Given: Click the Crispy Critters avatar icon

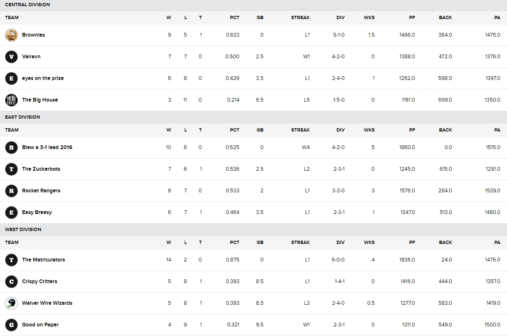Looking at the screenshot, I should click(11, 281).
